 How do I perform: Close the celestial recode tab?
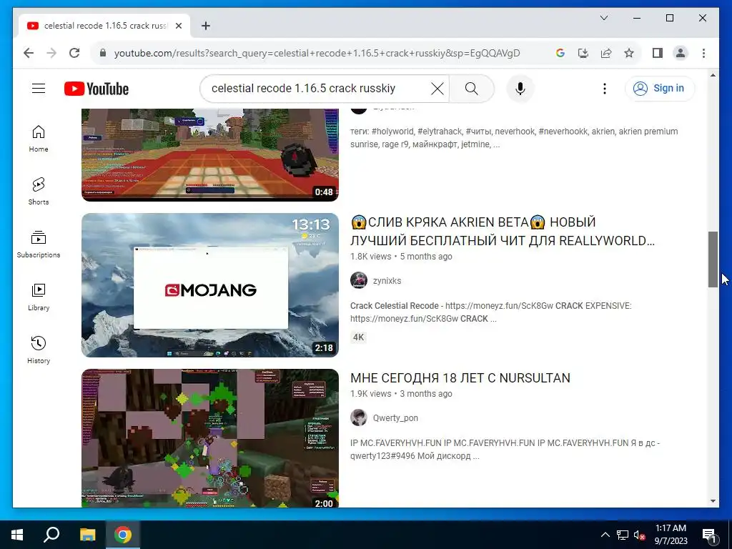click(x=178, y=26)
